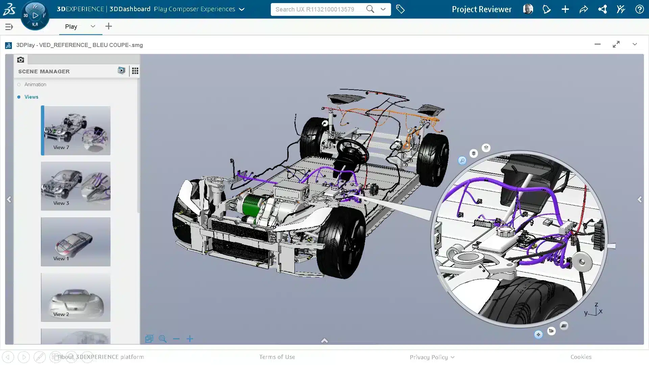Expand the search options dropdown arrow

point(383,9)
